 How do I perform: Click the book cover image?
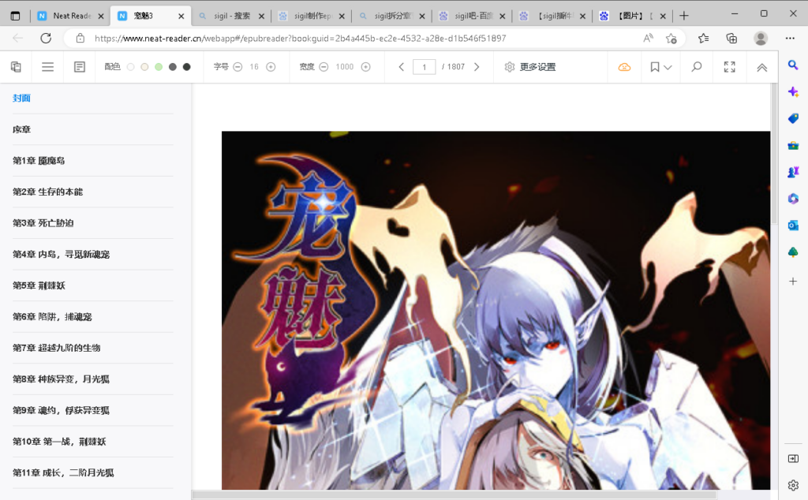coord(496,311)
